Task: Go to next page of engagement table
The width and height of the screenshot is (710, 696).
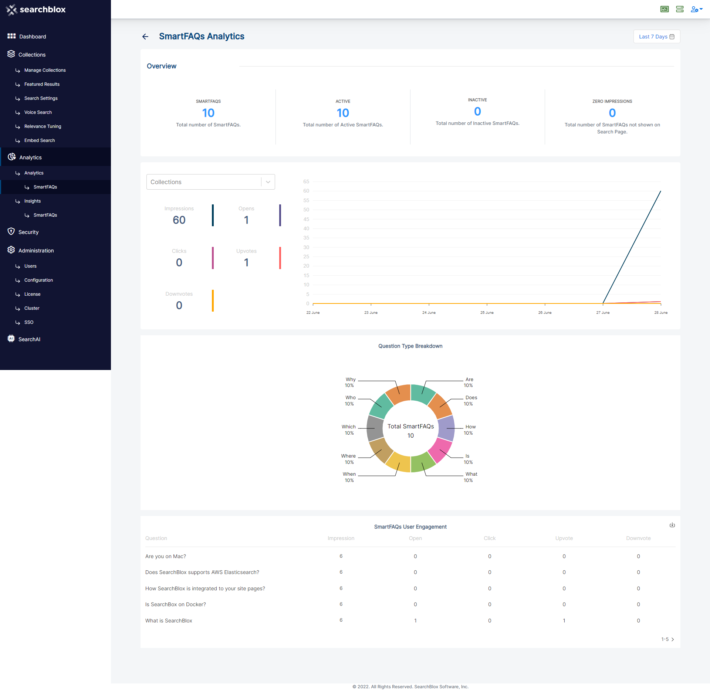Action: click(x=673, y=639)
